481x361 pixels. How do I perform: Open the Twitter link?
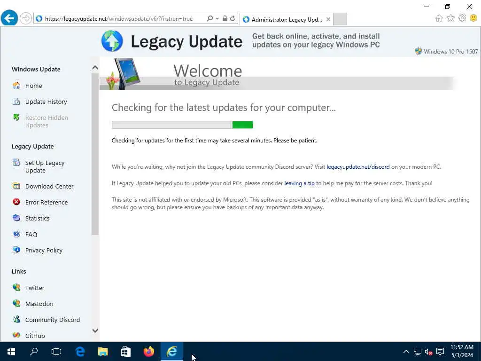35,288
